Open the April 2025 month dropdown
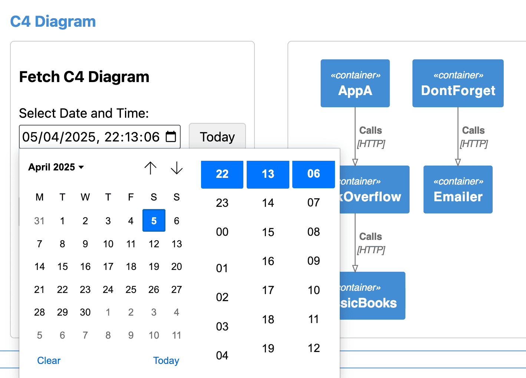This screenshot has height=378, width=526. [x=56, y=167]
